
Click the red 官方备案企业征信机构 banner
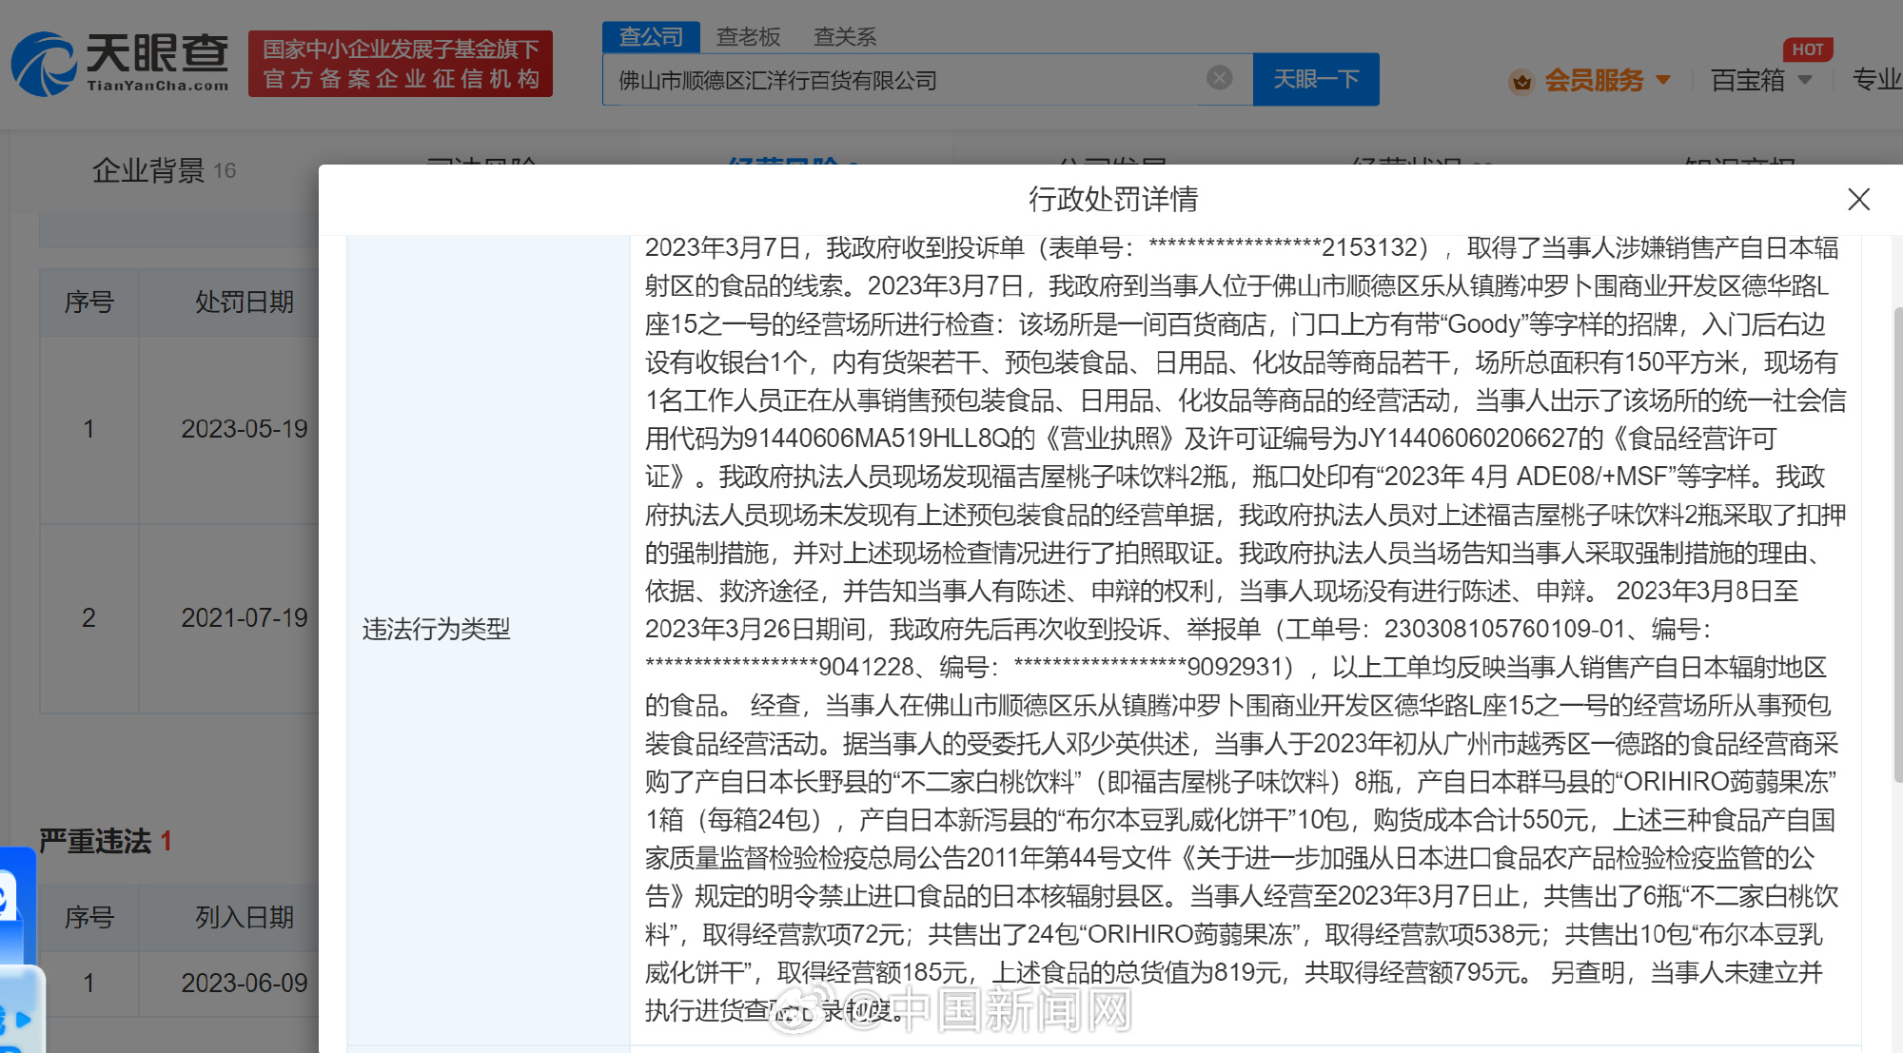pos(401,64)
